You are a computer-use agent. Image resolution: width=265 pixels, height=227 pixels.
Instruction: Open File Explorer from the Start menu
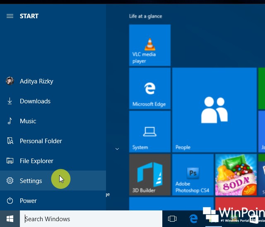tap(53, 161)
